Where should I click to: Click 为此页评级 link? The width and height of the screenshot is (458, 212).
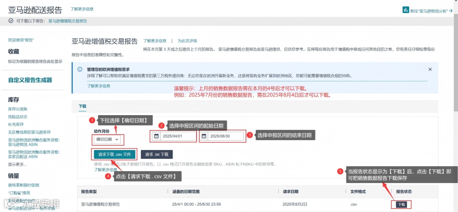187,41
